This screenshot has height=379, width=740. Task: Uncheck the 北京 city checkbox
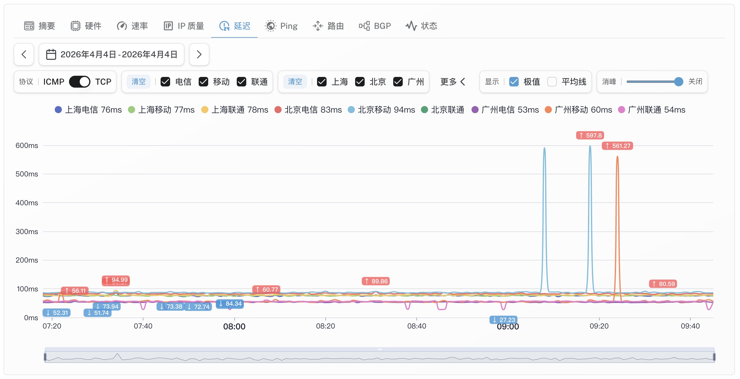click(360, 82)
